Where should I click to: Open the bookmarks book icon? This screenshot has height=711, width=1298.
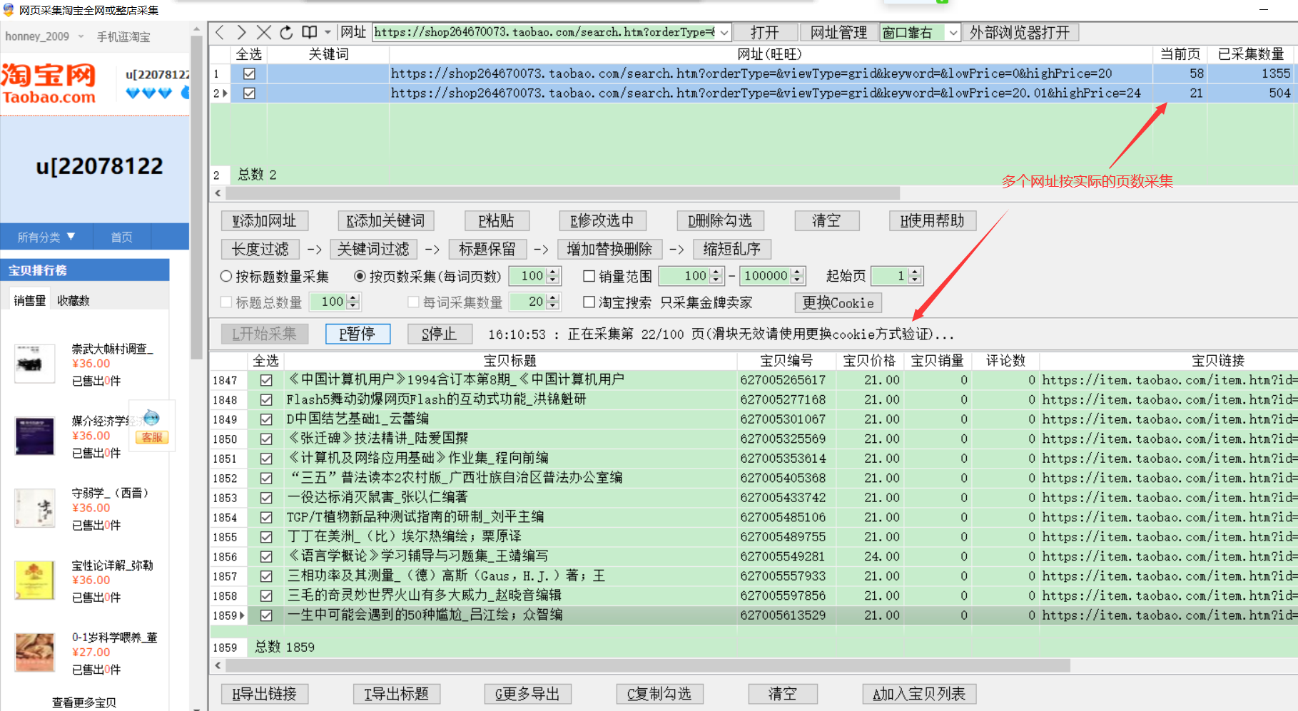point(309,33)
